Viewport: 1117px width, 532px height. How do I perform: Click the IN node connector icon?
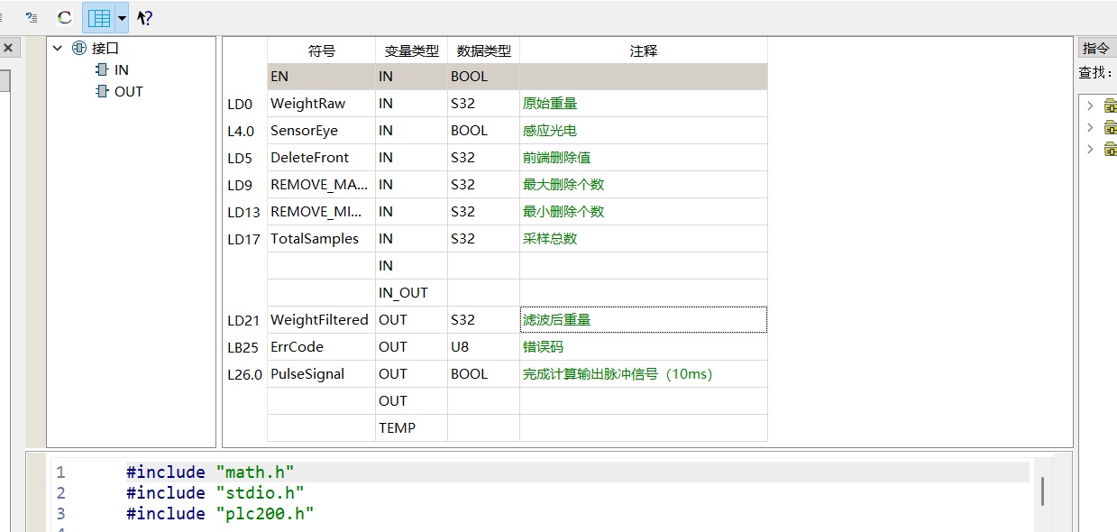[102, 70]
